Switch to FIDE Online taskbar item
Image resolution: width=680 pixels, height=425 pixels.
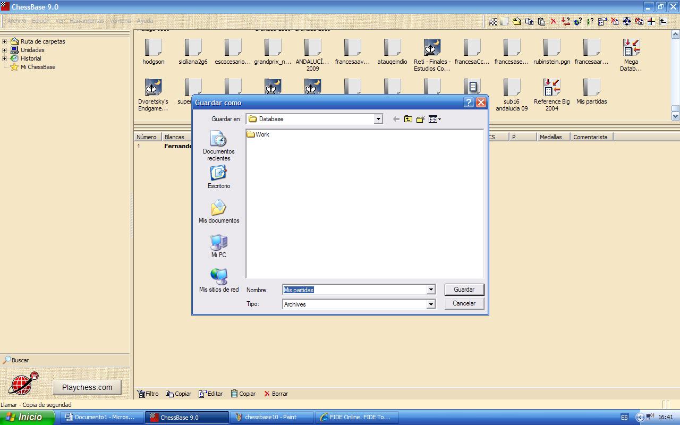tap(357, 417)
